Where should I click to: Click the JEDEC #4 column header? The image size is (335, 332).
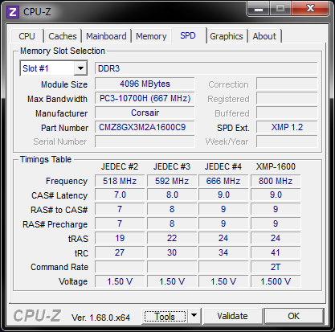223,166
